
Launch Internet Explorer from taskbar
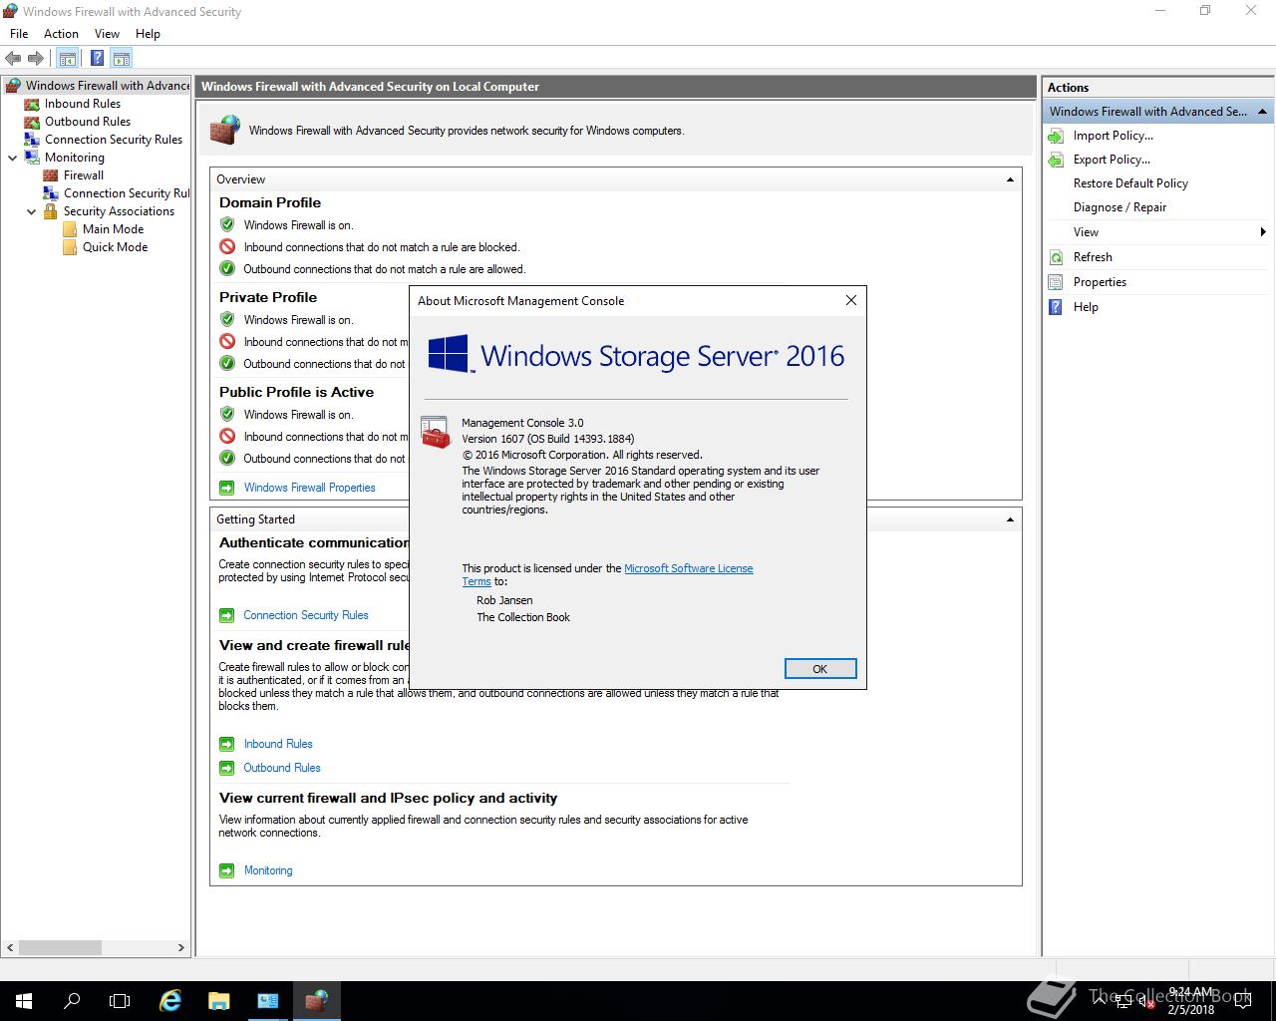click(x=170, y=1001)
